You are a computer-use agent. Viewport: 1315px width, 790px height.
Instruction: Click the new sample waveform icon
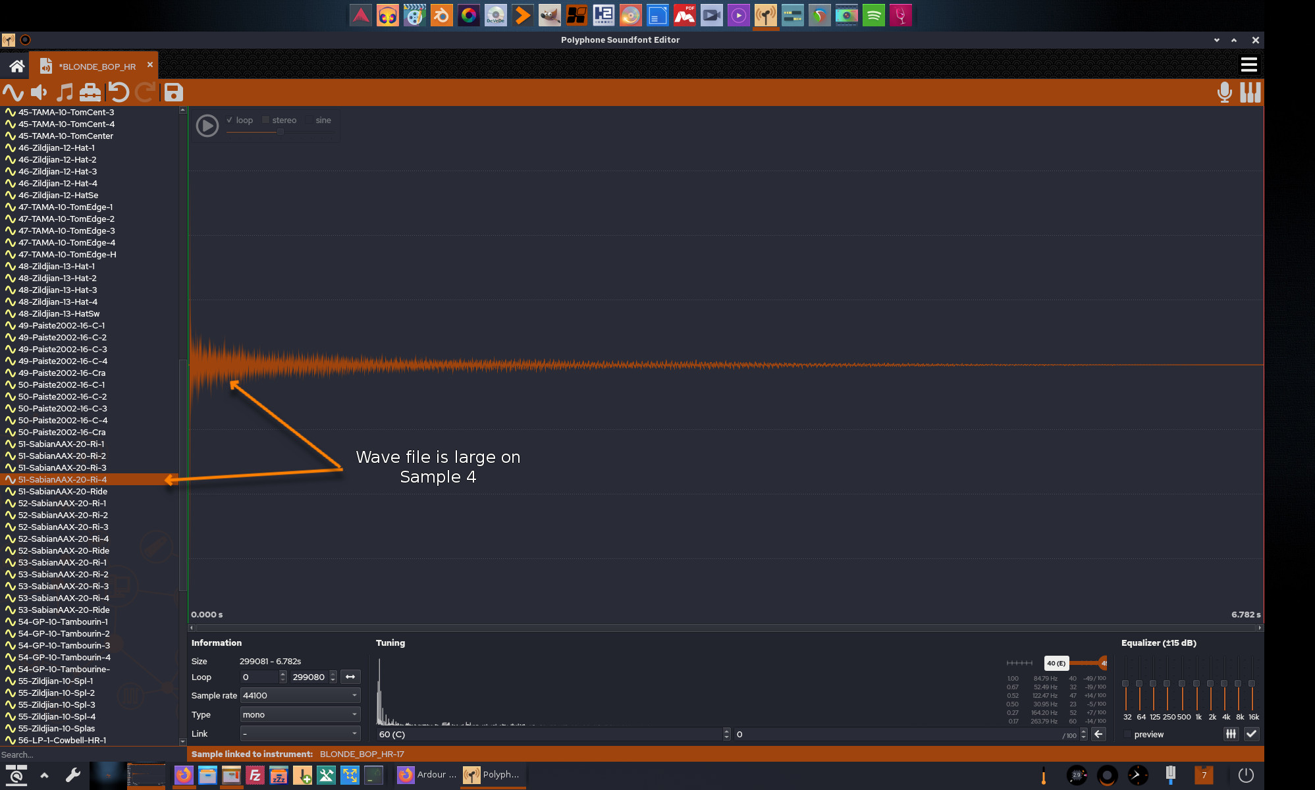coord(13,93)
